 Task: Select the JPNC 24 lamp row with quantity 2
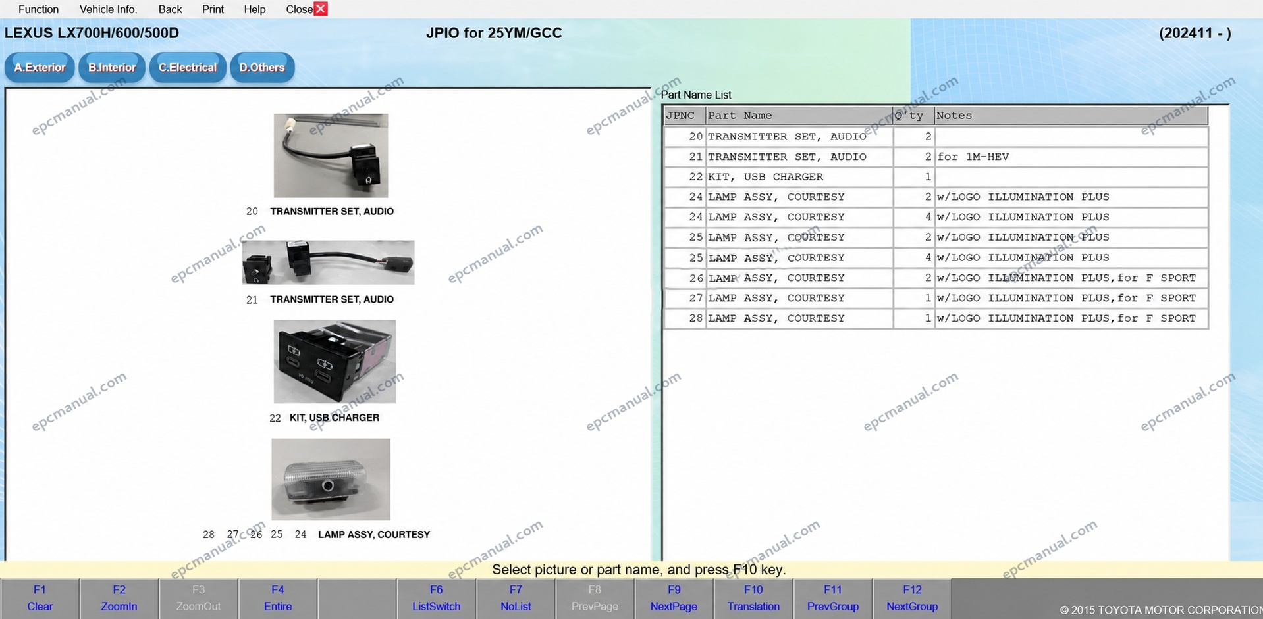click(936, 197)
